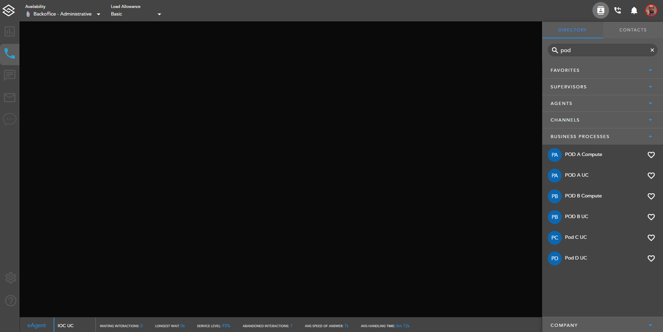Image resolution: width=663 pixels, height=332 pixels.
Task: Toggle favorite heart for POD B UC
Action: [x=651, y=217]
